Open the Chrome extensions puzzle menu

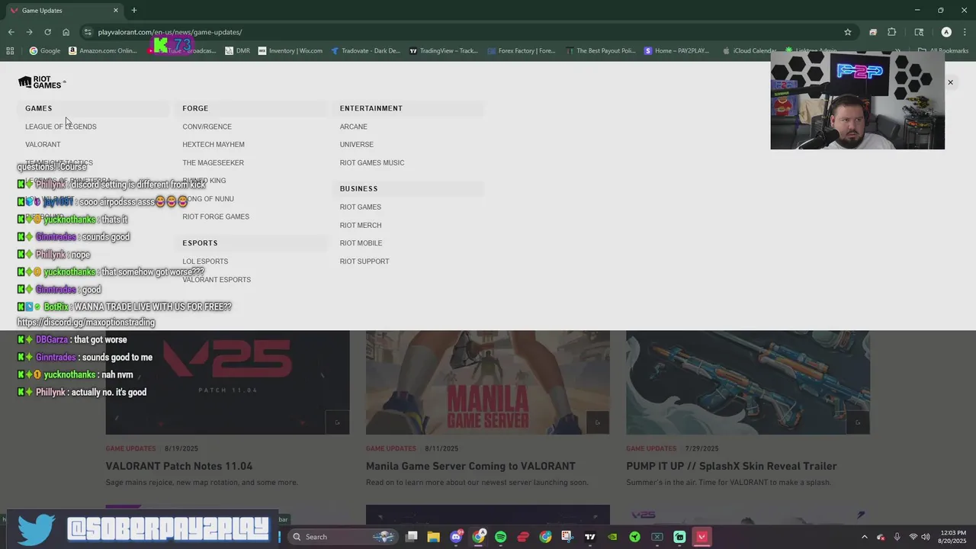coord(891,32)
